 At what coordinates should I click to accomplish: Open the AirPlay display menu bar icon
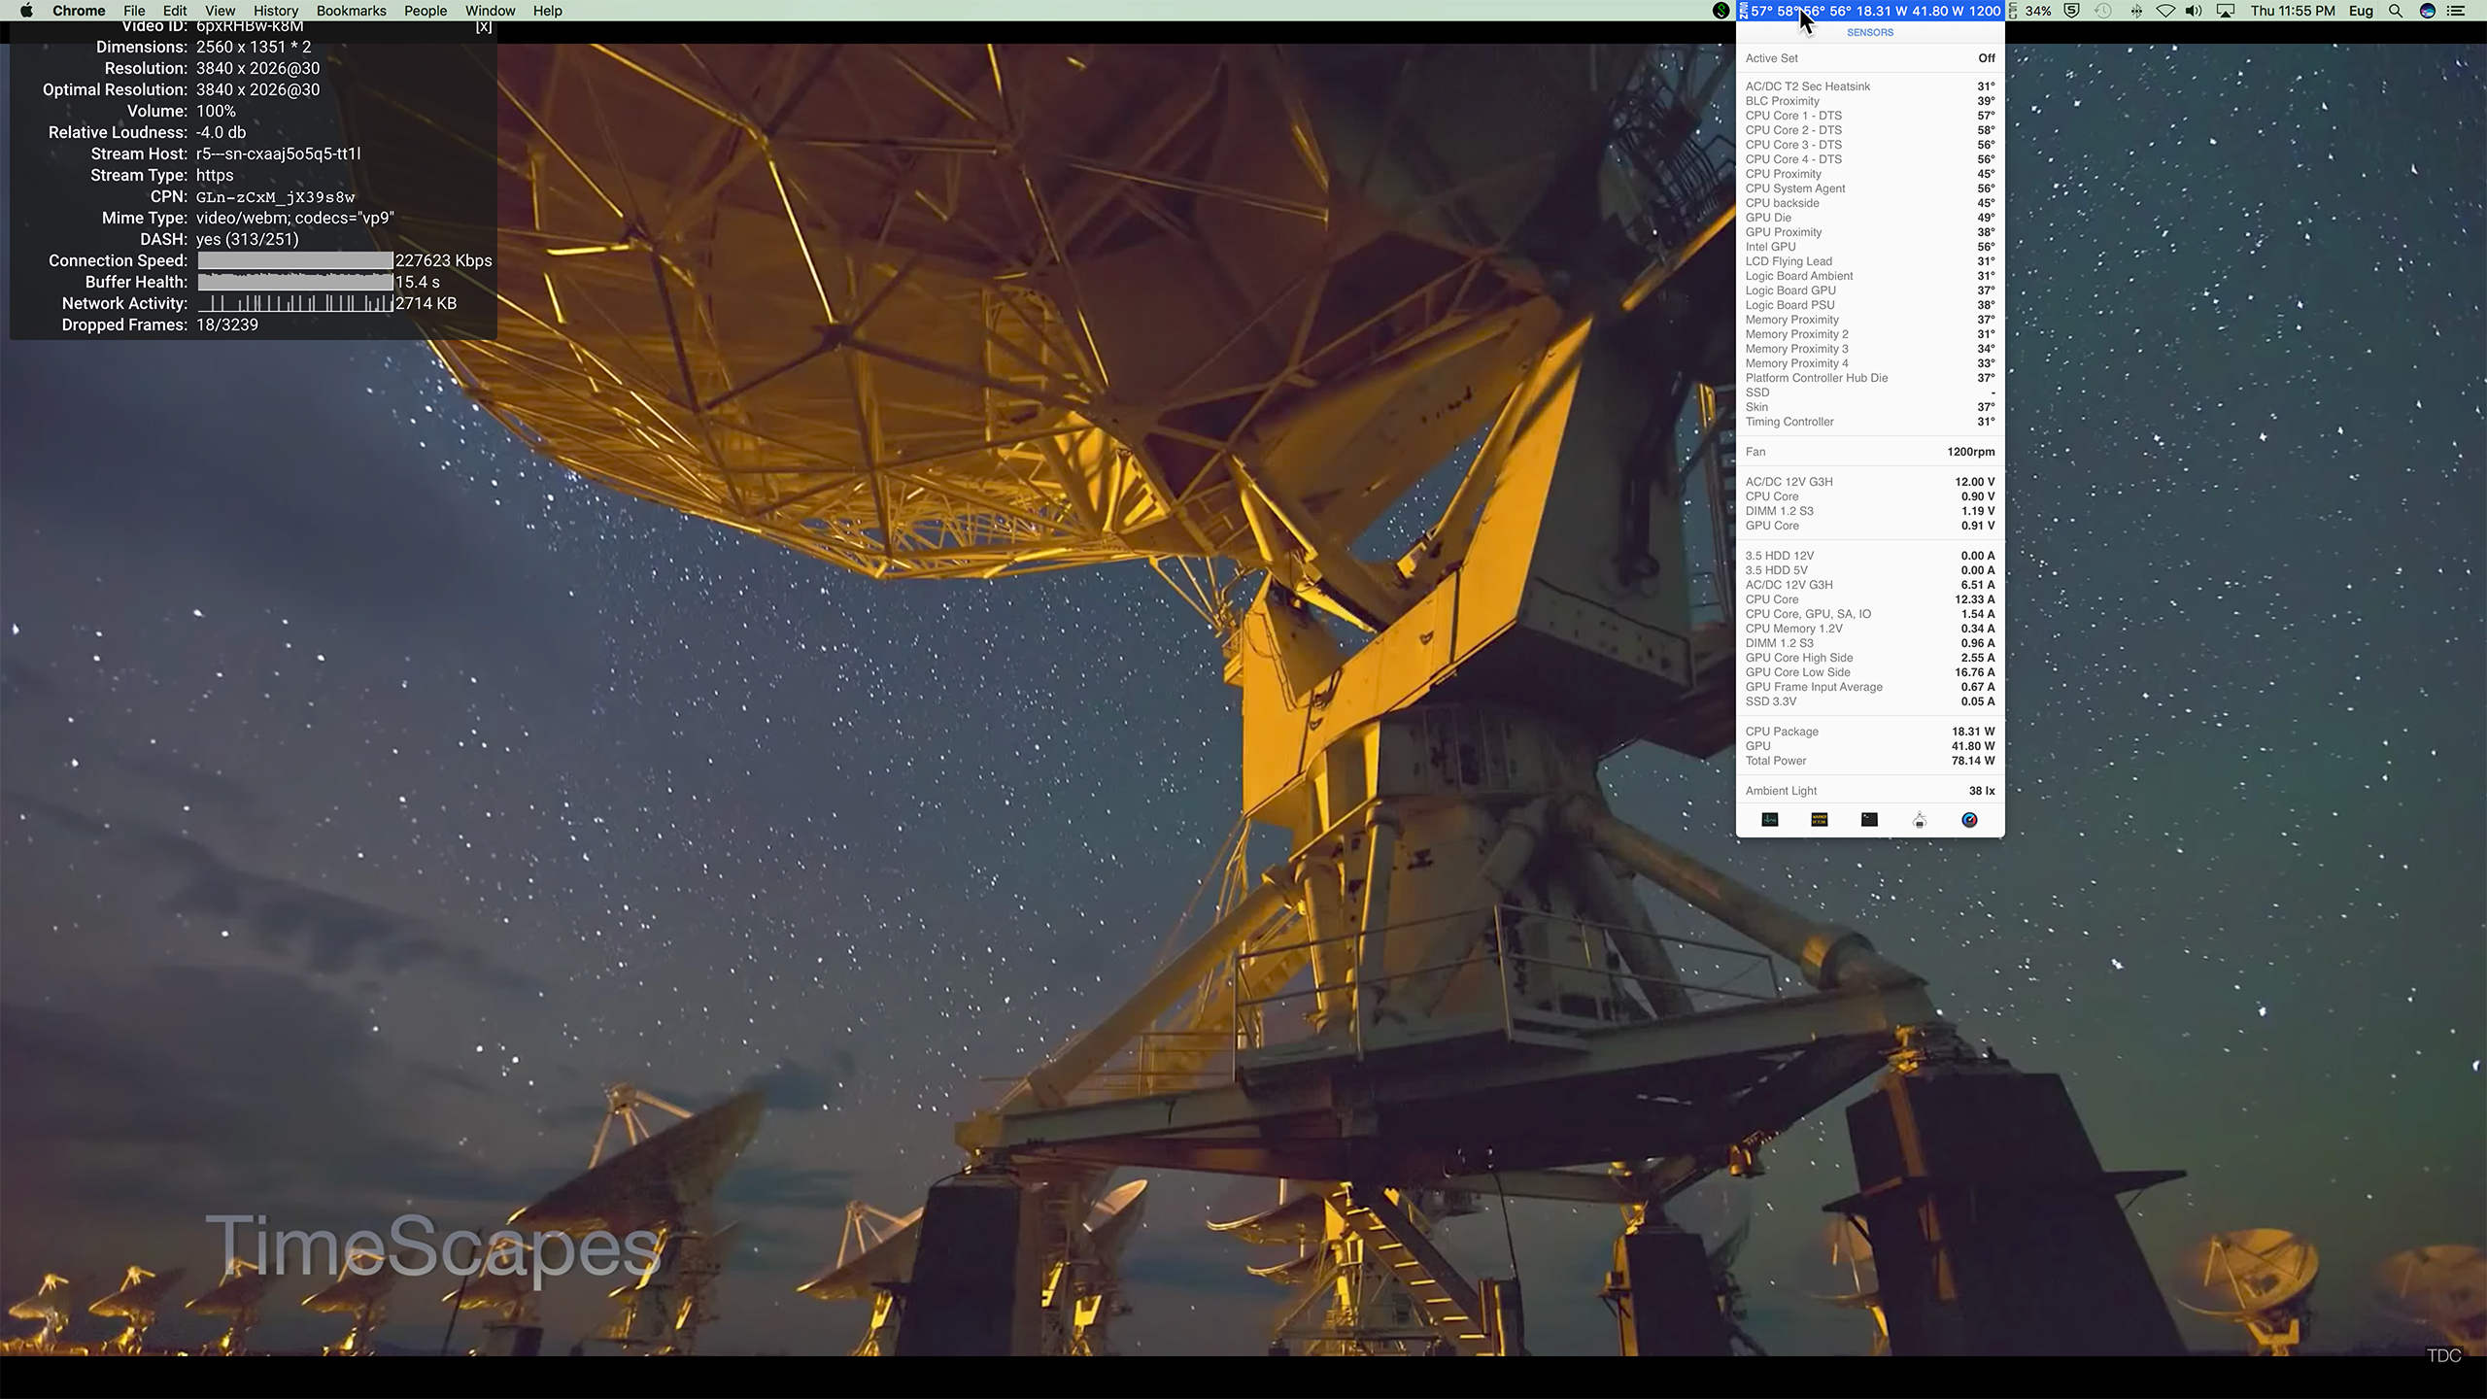click(2227, 11)
